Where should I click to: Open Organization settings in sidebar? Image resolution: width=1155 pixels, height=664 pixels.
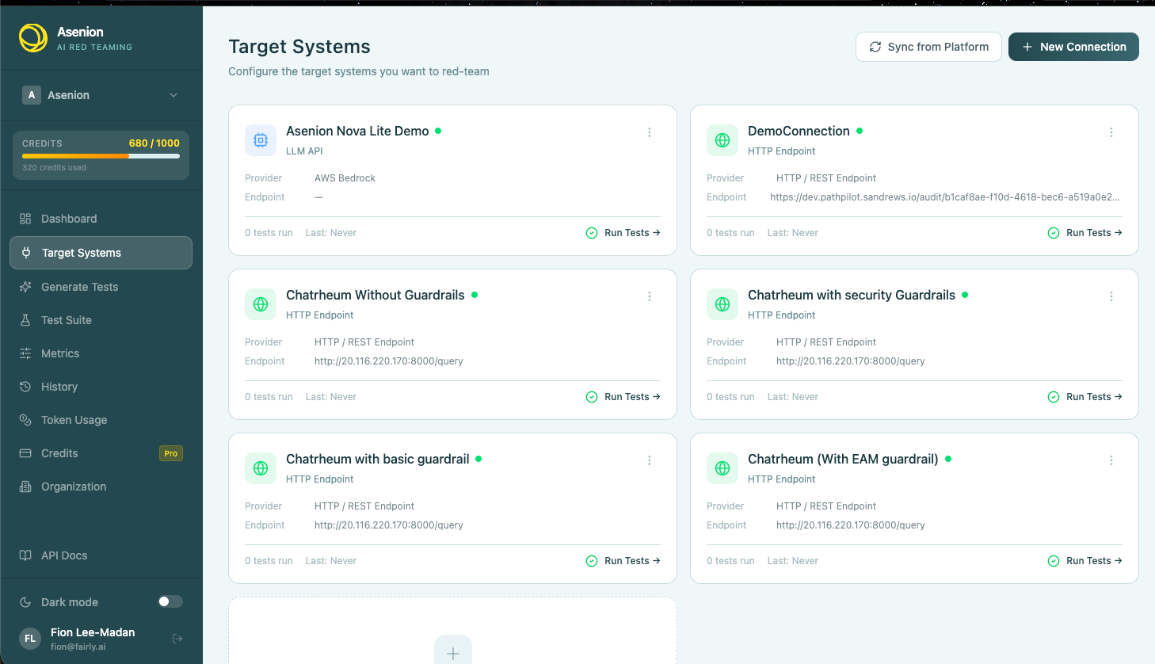point(101,487)
